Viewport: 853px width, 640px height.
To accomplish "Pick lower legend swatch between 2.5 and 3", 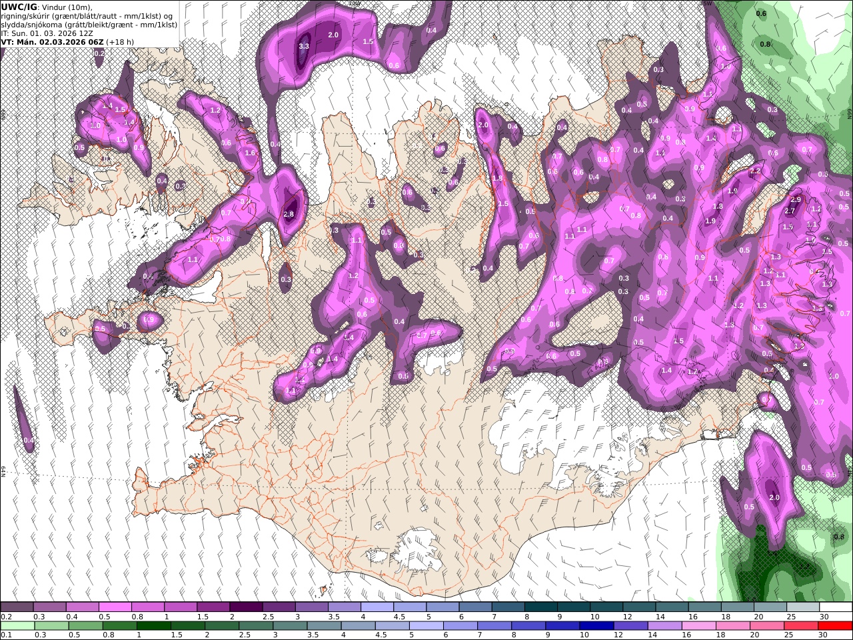I will click(x=256, y=625).
